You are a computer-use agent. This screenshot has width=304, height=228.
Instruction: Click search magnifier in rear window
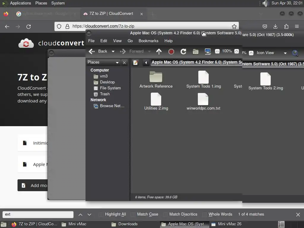[x=295, y=53]
